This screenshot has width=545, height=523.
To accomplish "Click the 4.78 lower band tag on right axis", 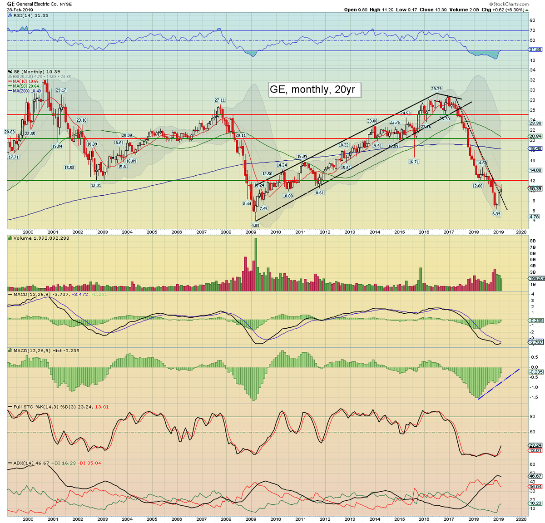I will click(535, 217).
